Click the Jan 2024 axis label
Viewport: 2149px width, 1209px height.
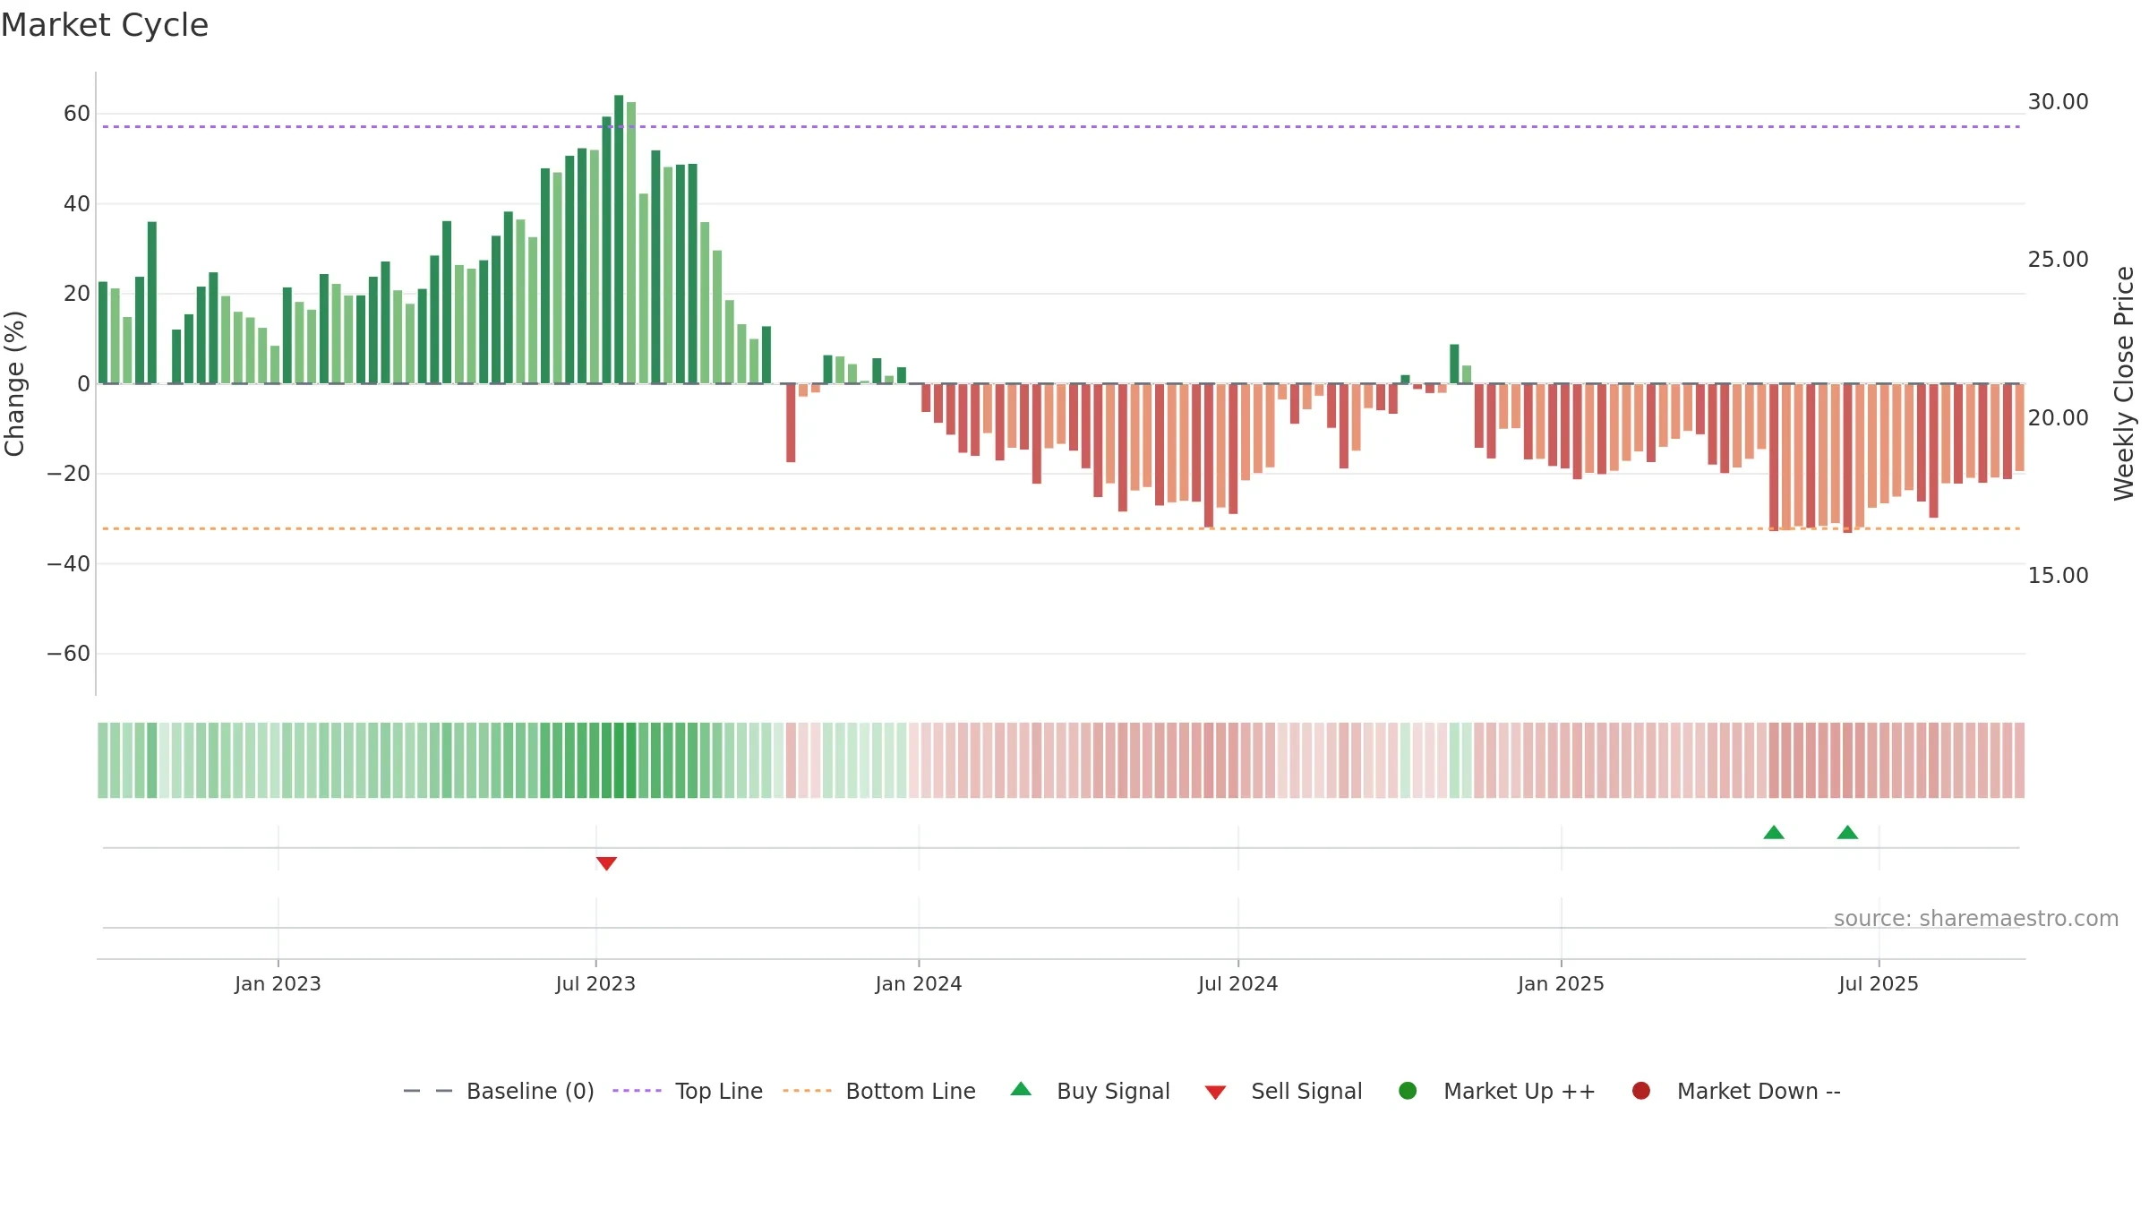[x=919, y=983]
